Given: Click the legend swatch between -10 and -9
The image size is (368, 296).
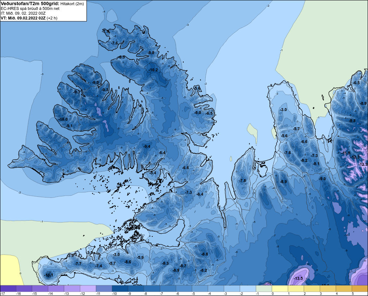Looking at the screenshot, I should pos(120,289).
